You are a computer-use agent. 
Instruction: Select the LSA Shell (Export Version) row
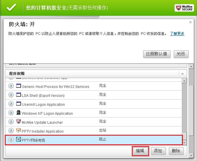(x=94, y=95)
